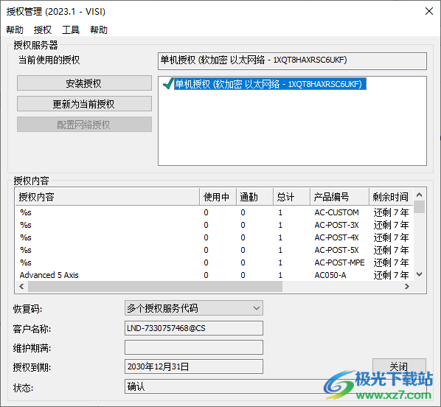The height and width of the screenshot is (407, 441).
Task: Click the 更新为当前授权 button
Action: [x=84, y=104]
